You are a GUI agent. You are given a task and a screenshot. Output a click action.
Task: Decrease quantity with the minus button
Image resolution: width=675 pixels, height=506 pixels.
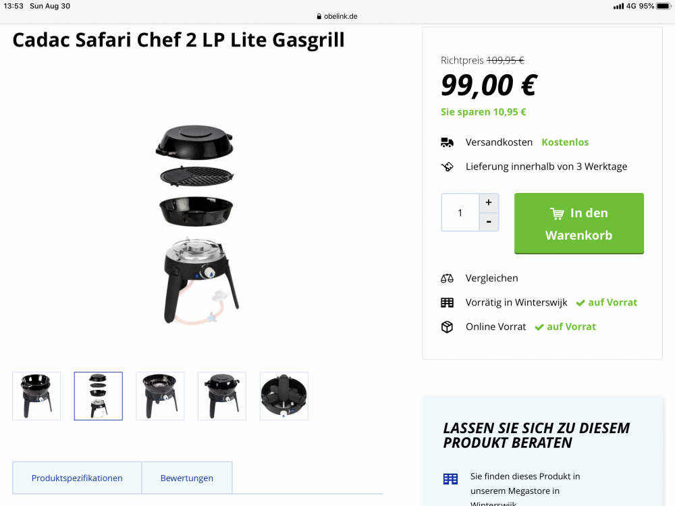[489, 222]
